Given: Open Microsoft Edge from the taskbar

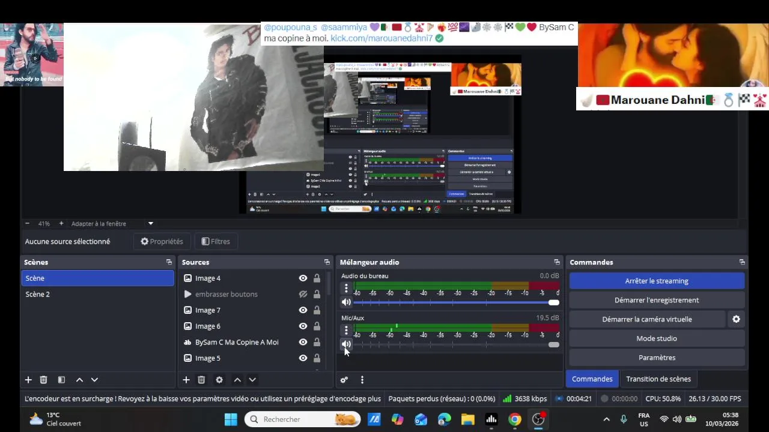Looking at the screenshot, I should [445, 419].
